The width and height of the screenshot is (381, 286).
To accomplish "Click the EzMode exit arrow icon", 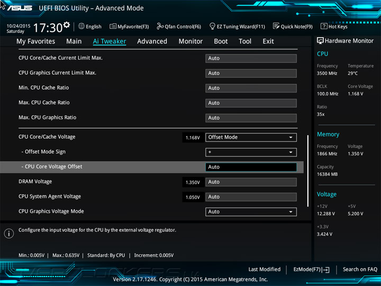I will click(325, 270).
